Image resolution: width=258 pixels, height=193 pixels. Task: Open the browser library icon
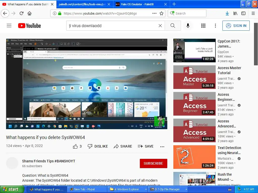pyautogui.click(x=235, y=13)
